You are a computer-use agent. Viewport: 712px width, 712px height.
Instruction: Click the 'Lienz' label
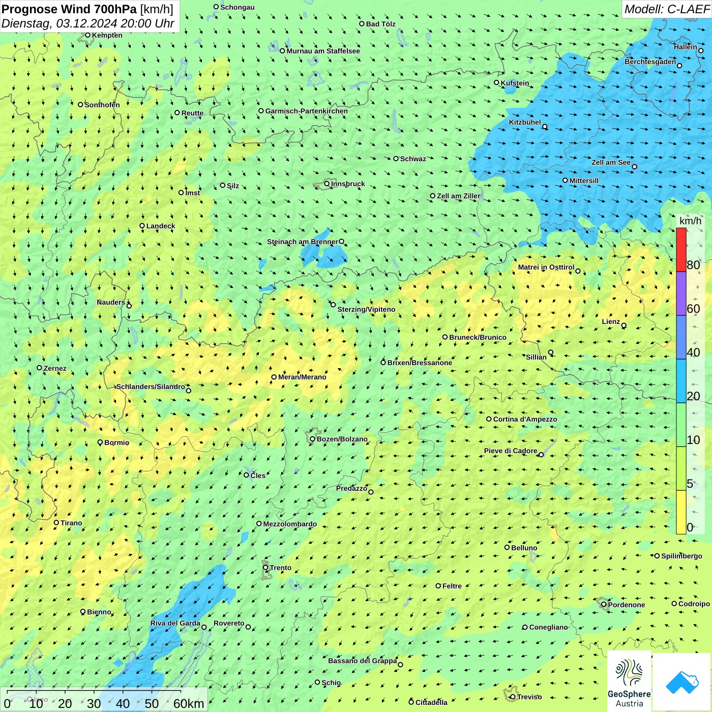(611, 321)
